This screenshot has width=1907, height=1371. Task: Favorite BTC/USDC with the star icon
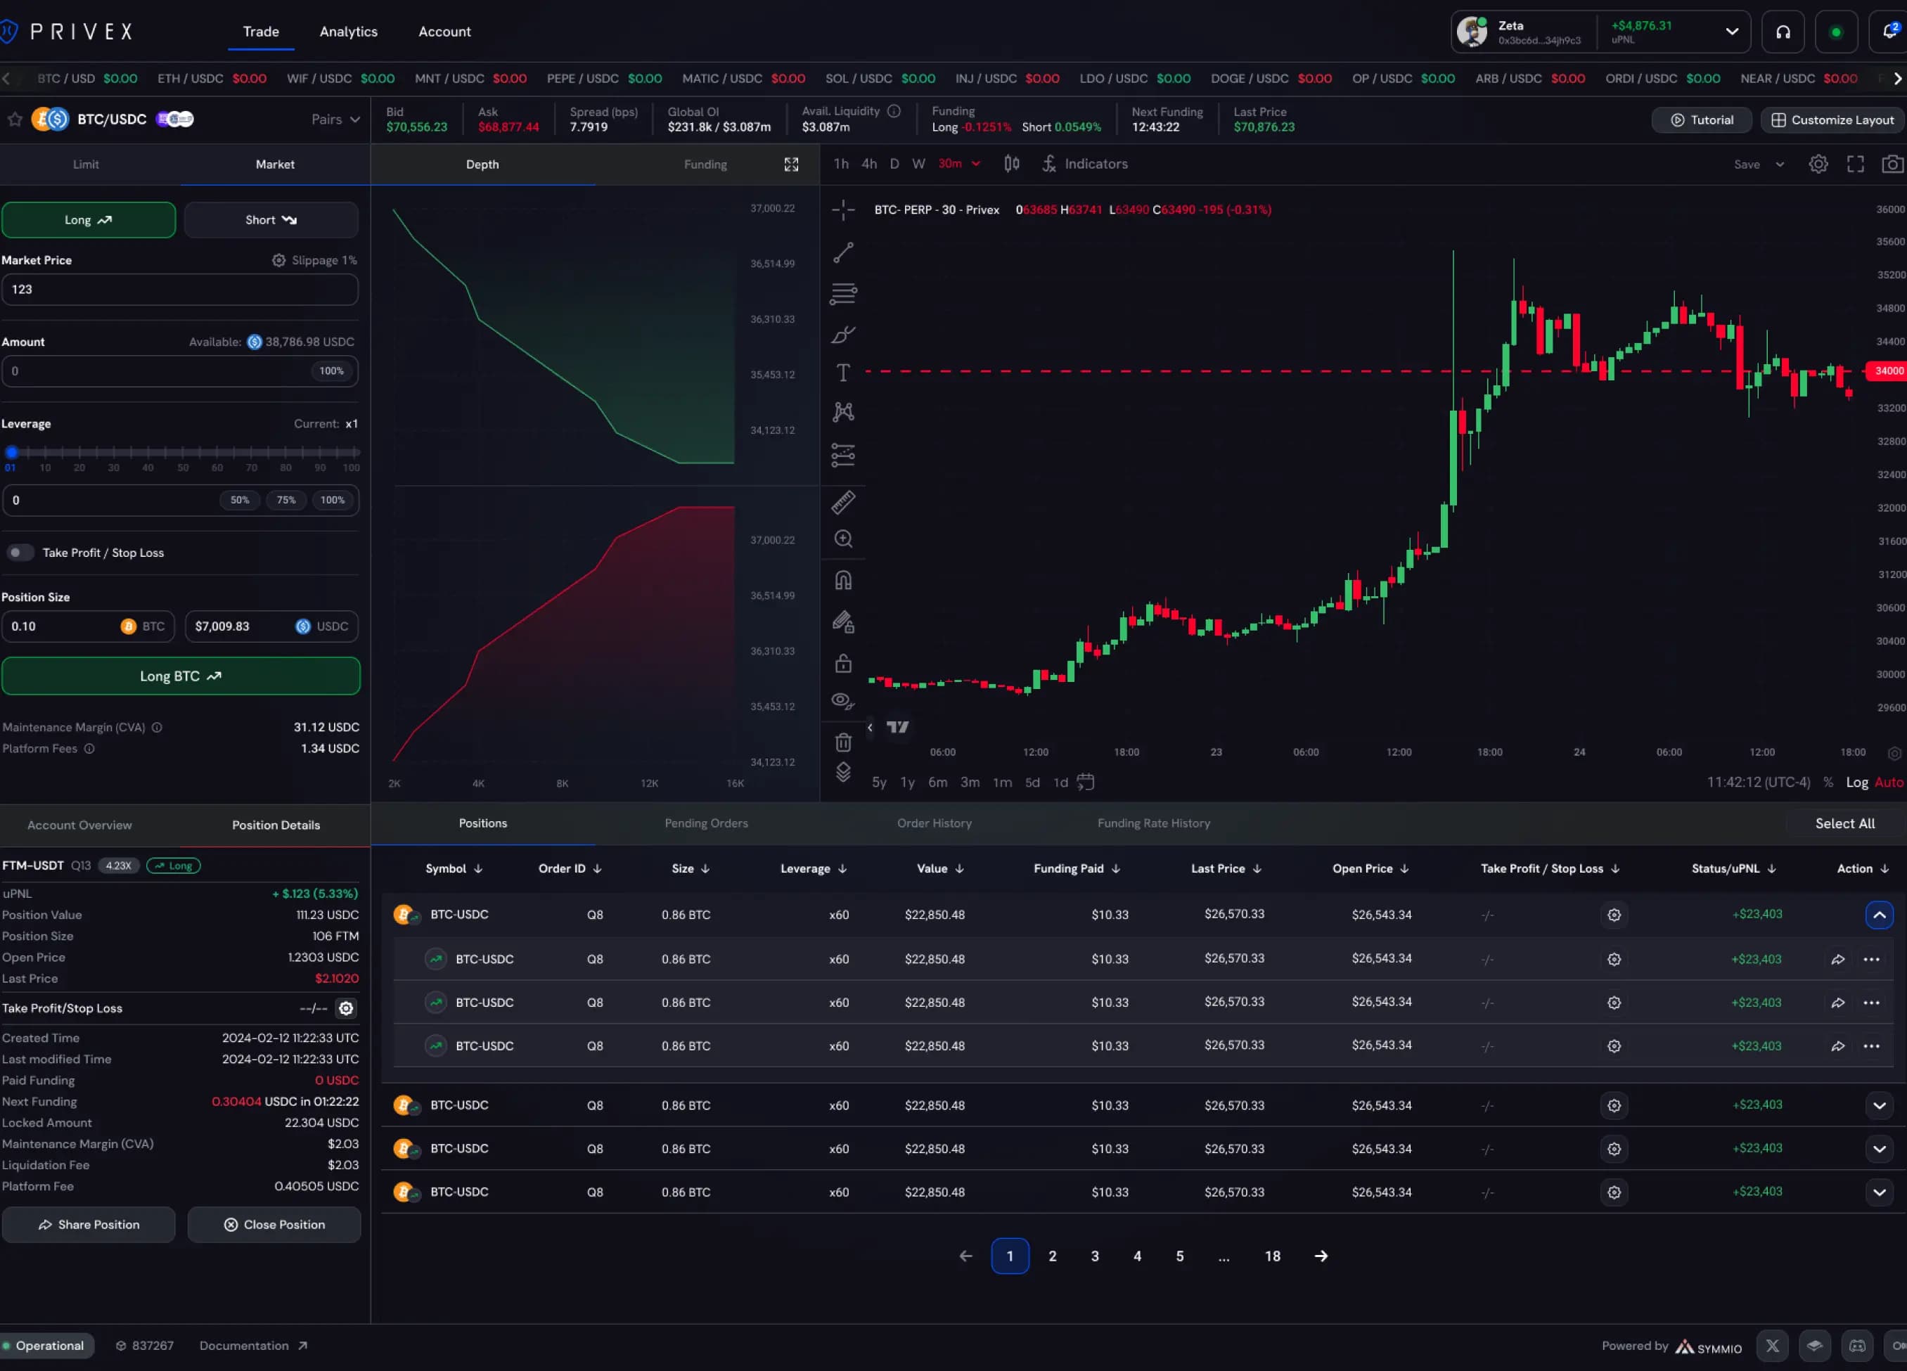coord(14,120)
